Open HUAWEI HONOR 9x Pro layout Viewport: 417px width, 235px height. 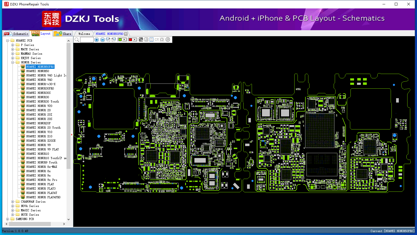[42, 180]
